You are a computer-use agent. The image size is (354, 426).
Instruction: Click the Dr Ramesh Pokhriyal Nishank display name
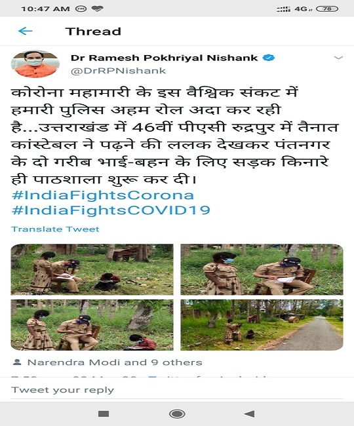(165, 58)
